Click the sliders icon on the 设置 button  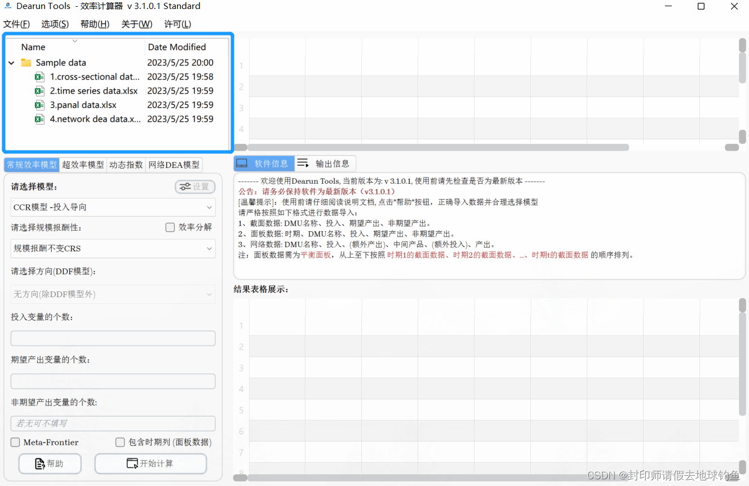pyautogui.click(x=184, y=186)
